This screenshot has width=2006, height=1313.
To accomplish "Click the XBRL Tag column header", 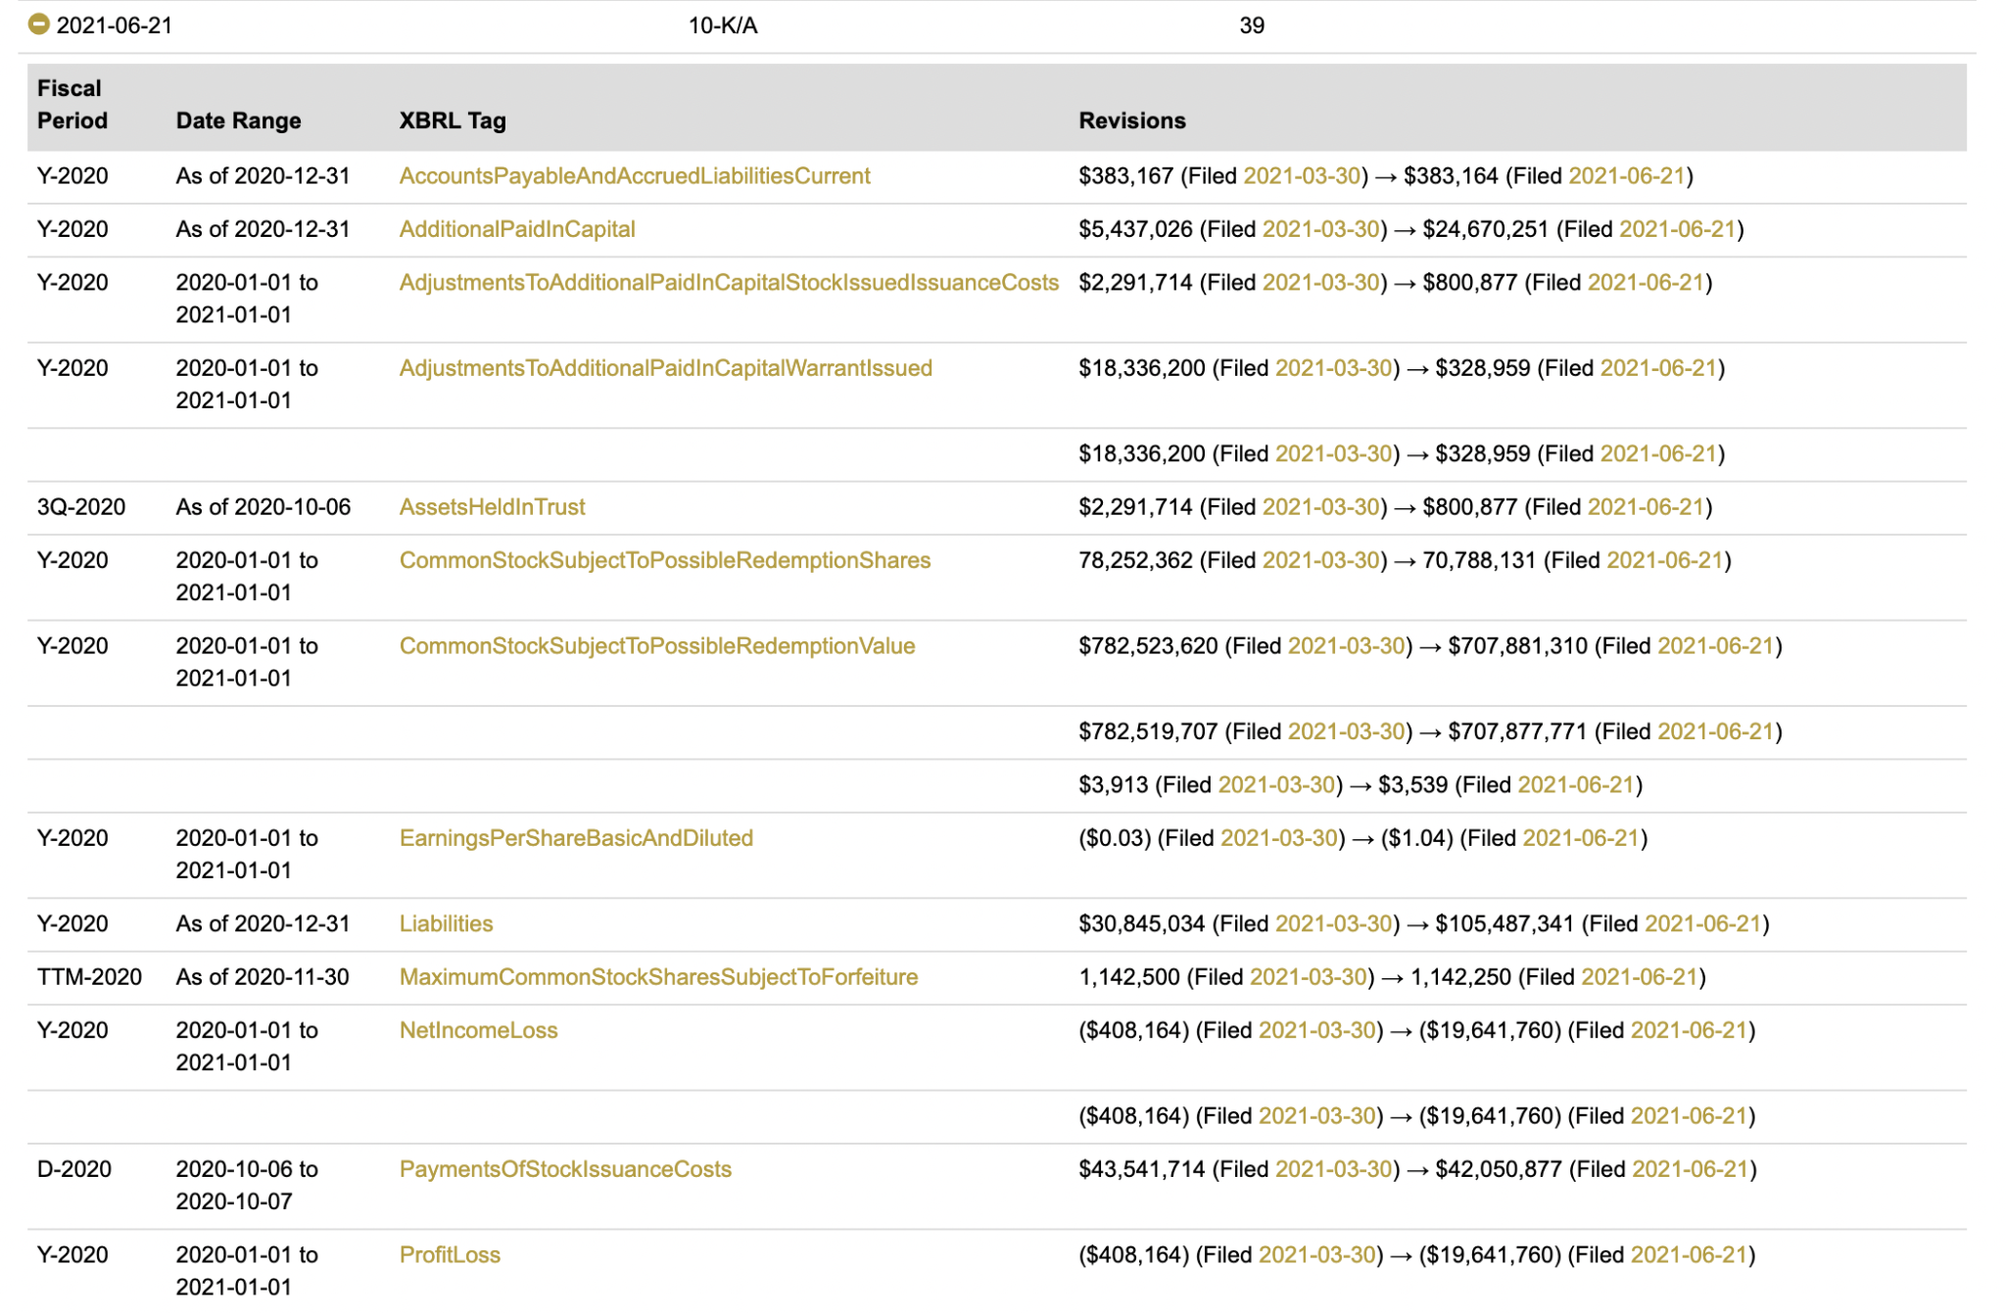I will tap(452, 120).
